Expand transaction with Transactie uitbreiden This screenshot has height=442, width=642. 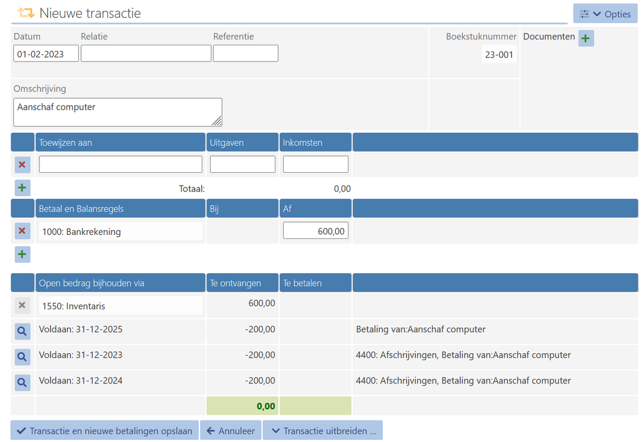[x=322, y=430]
